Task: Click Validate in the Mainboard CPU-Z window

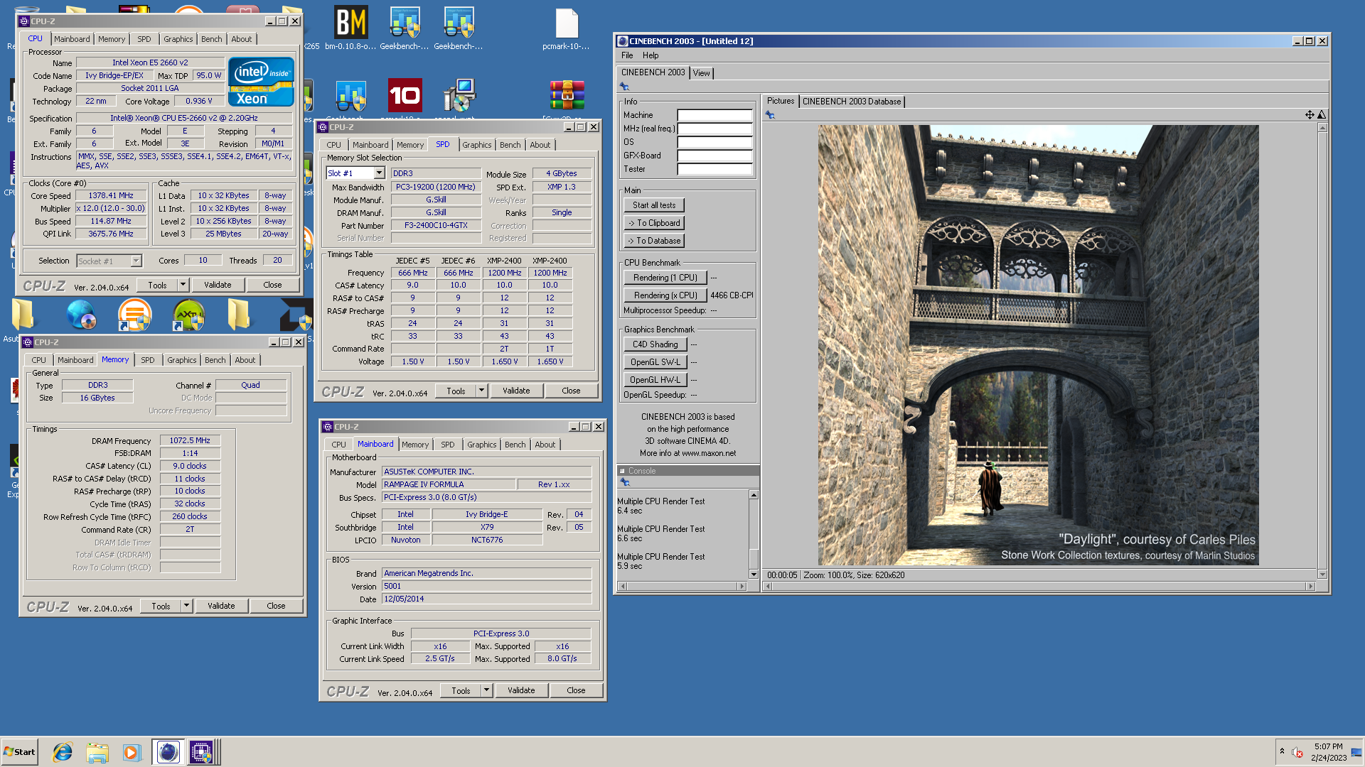Action: tap(521, 690)
